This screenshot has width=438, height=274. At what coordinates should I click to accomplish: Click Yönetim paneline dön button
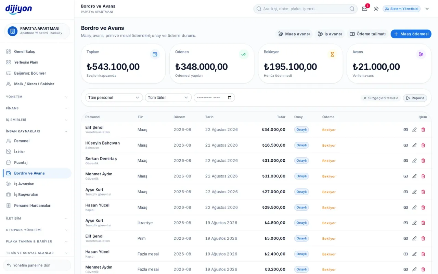[37, 265]
